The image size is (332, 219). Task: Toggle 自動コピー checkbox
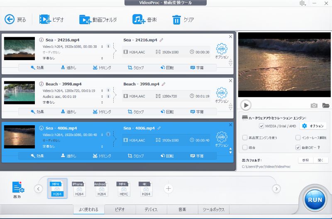tap(298, 147)
